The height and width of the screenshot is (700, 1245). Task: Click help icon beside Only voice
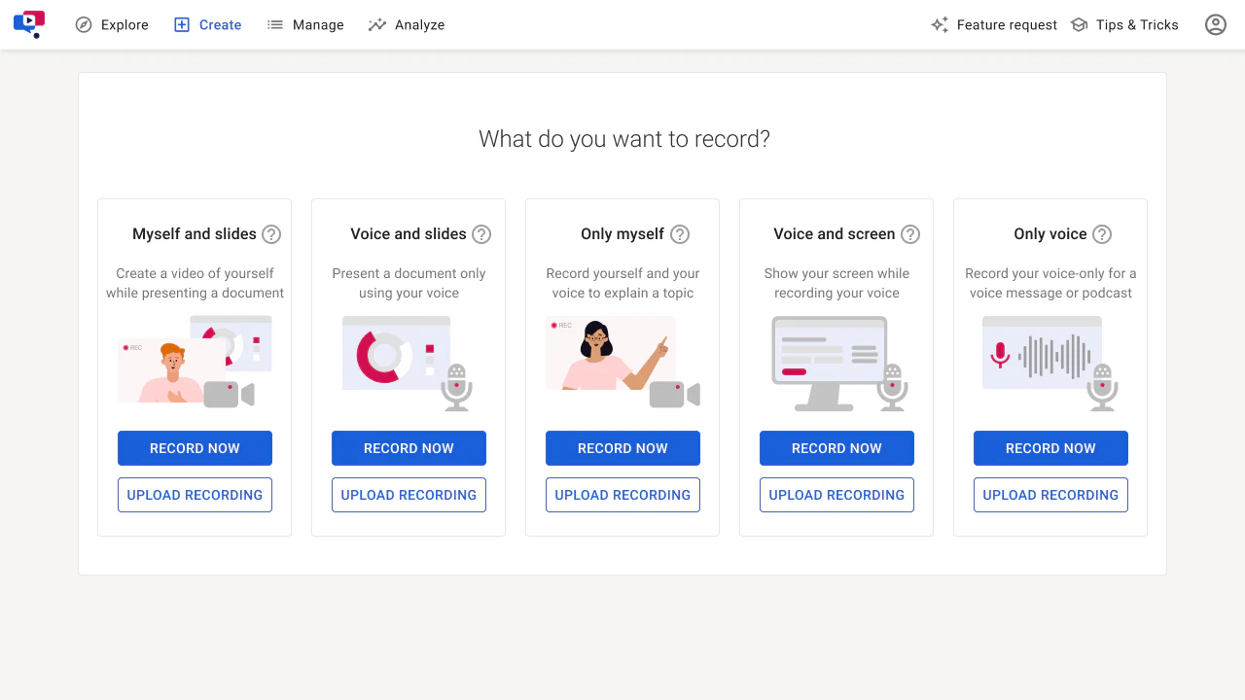[1102, 234]
